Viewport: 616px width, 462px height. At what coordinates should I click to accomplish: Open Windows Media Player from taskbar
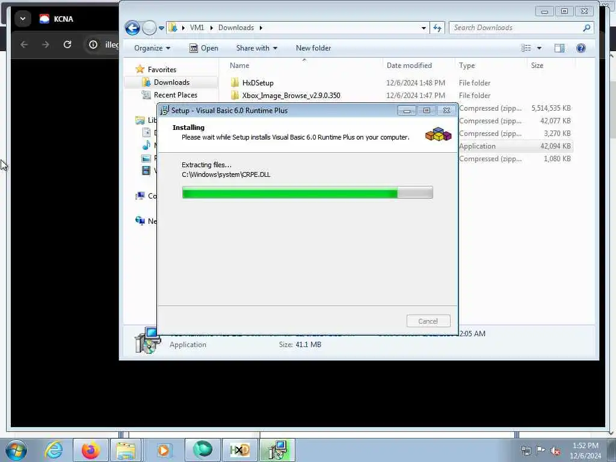pos(164,450)
